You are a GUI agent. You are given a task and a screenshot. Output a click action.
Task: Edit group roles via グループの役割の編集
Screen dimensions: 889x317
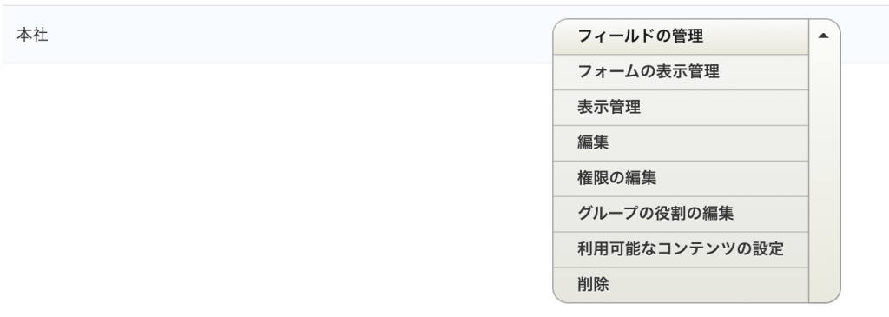(655, 214)
